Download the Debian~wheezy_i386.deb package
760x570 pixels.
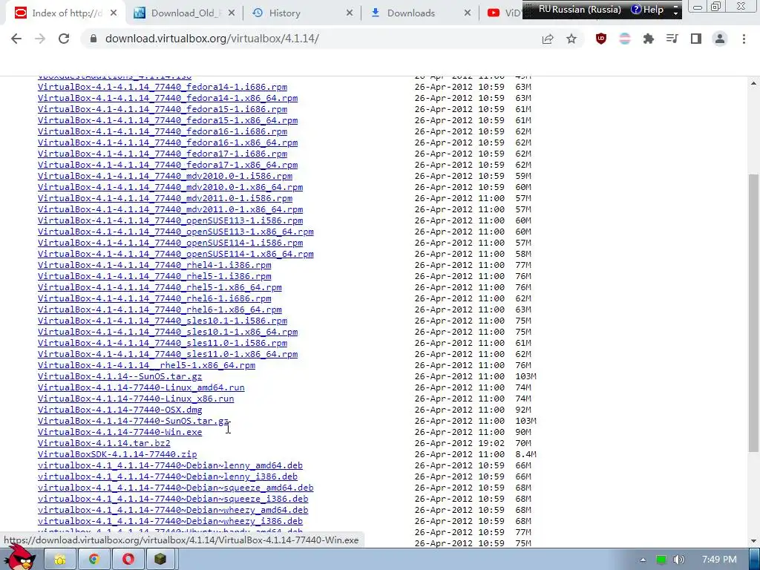[170, 521]
